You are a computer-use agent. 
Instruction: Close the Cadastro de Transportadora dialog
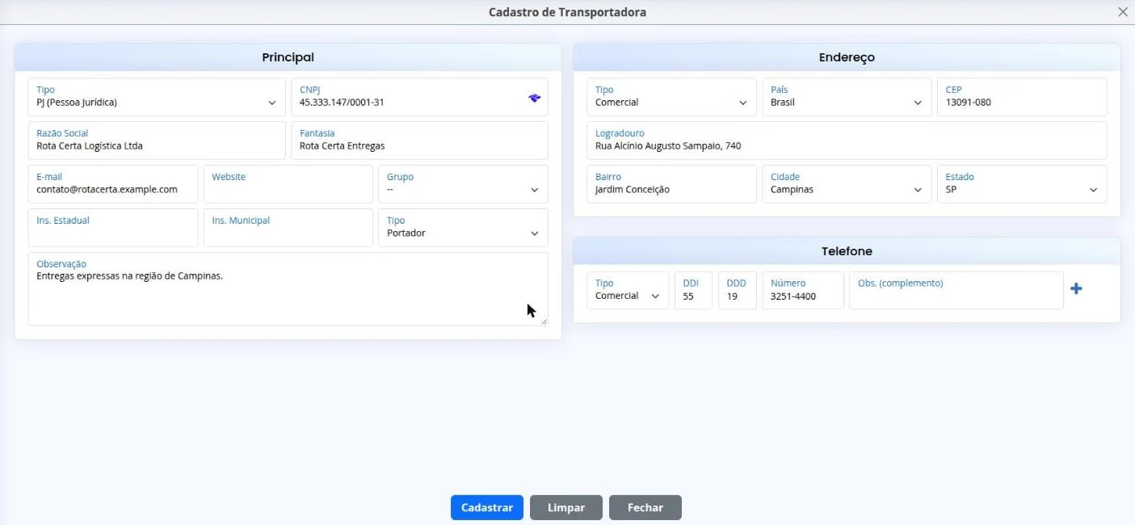click(1123, 12)
